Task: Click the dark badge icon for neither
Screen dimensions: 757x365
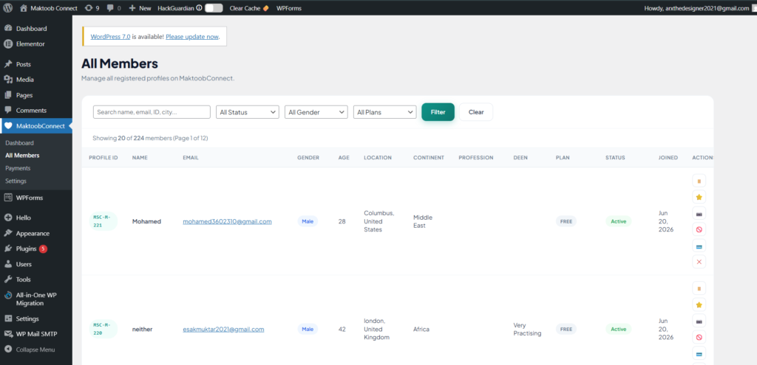Action: click(x=699, y=321)
